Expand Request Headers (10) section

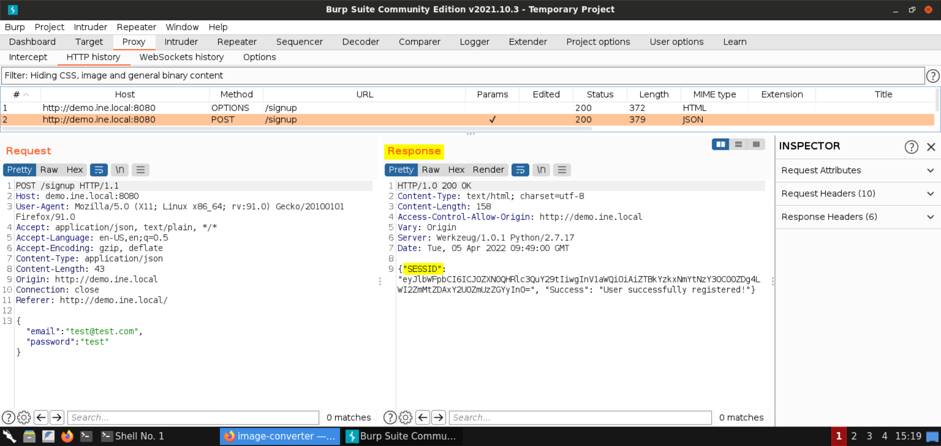[x=857, y=193]
